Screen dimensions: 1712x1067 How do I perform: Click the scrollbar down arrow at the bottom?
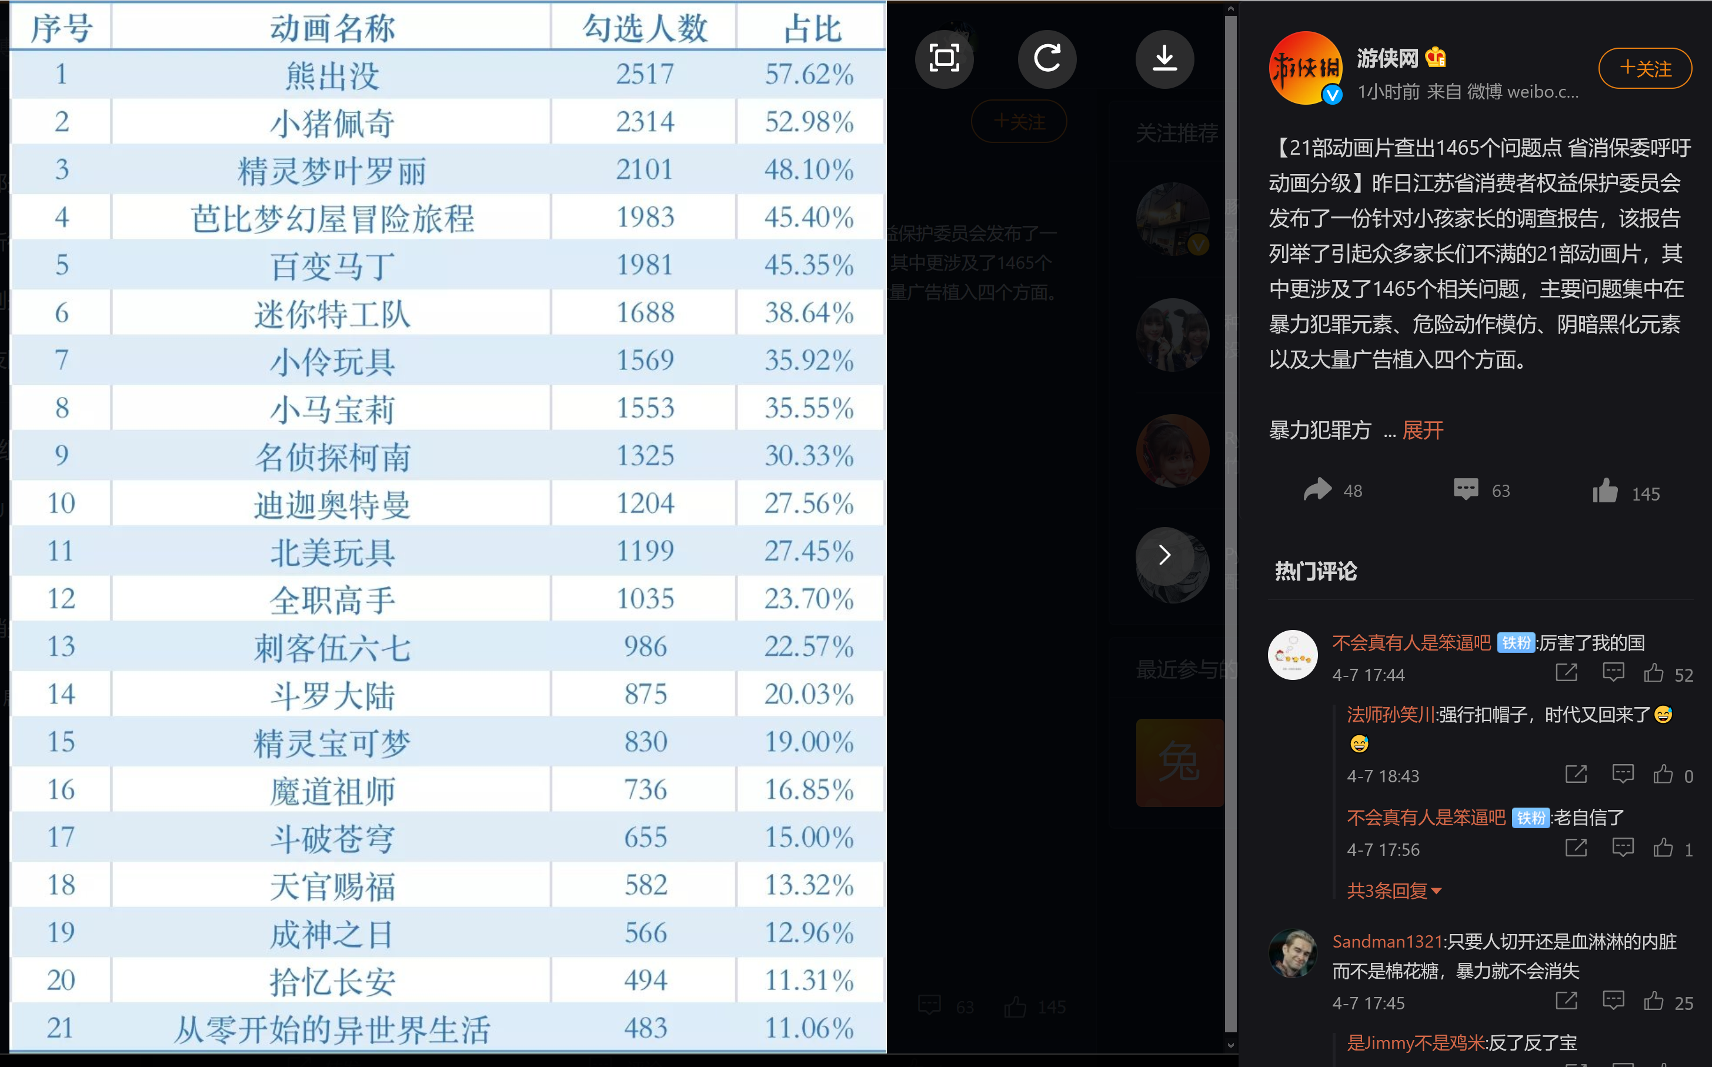(x=1230, y=1045)
